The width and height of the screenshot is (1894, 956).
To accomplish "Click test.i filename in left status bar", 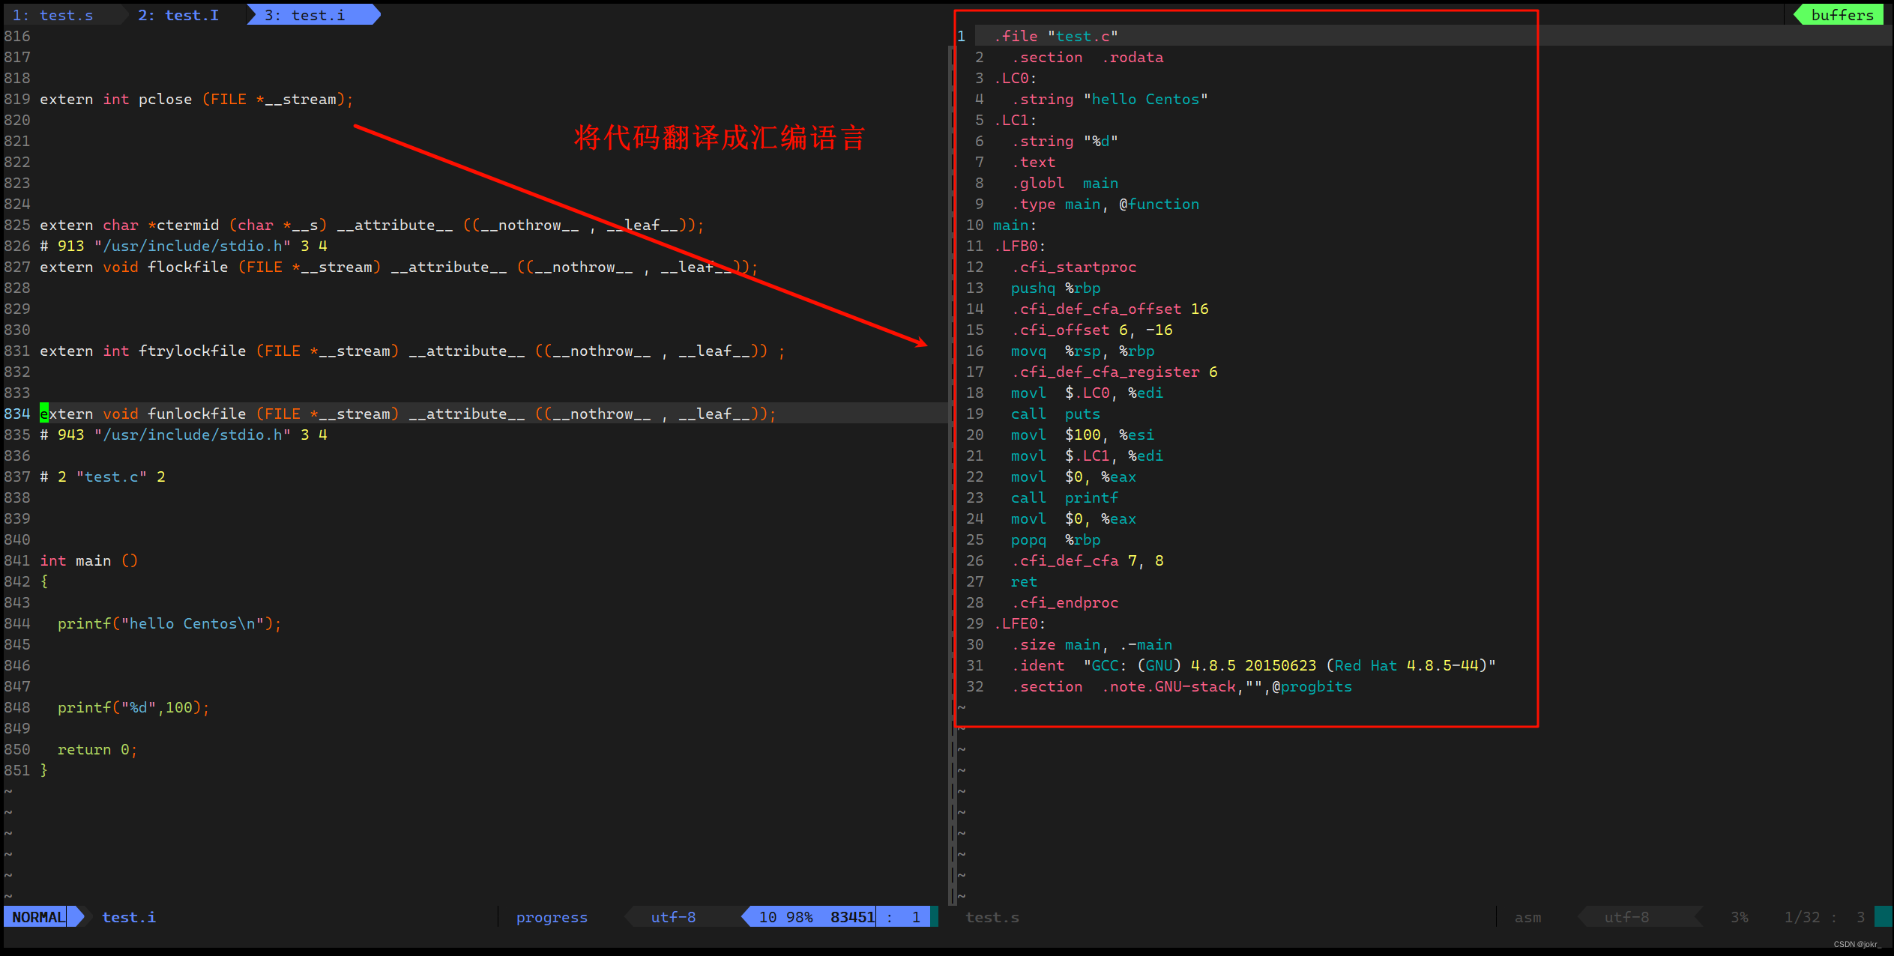I will (x=129, y=917).
